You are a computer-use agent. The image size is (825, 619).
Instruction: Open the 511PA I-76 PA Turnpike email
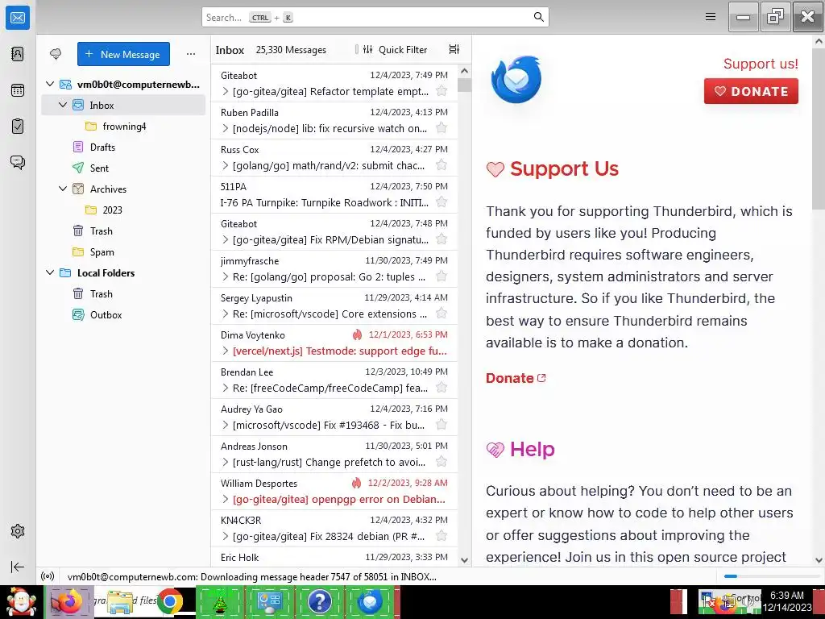(x=334, y=195)
